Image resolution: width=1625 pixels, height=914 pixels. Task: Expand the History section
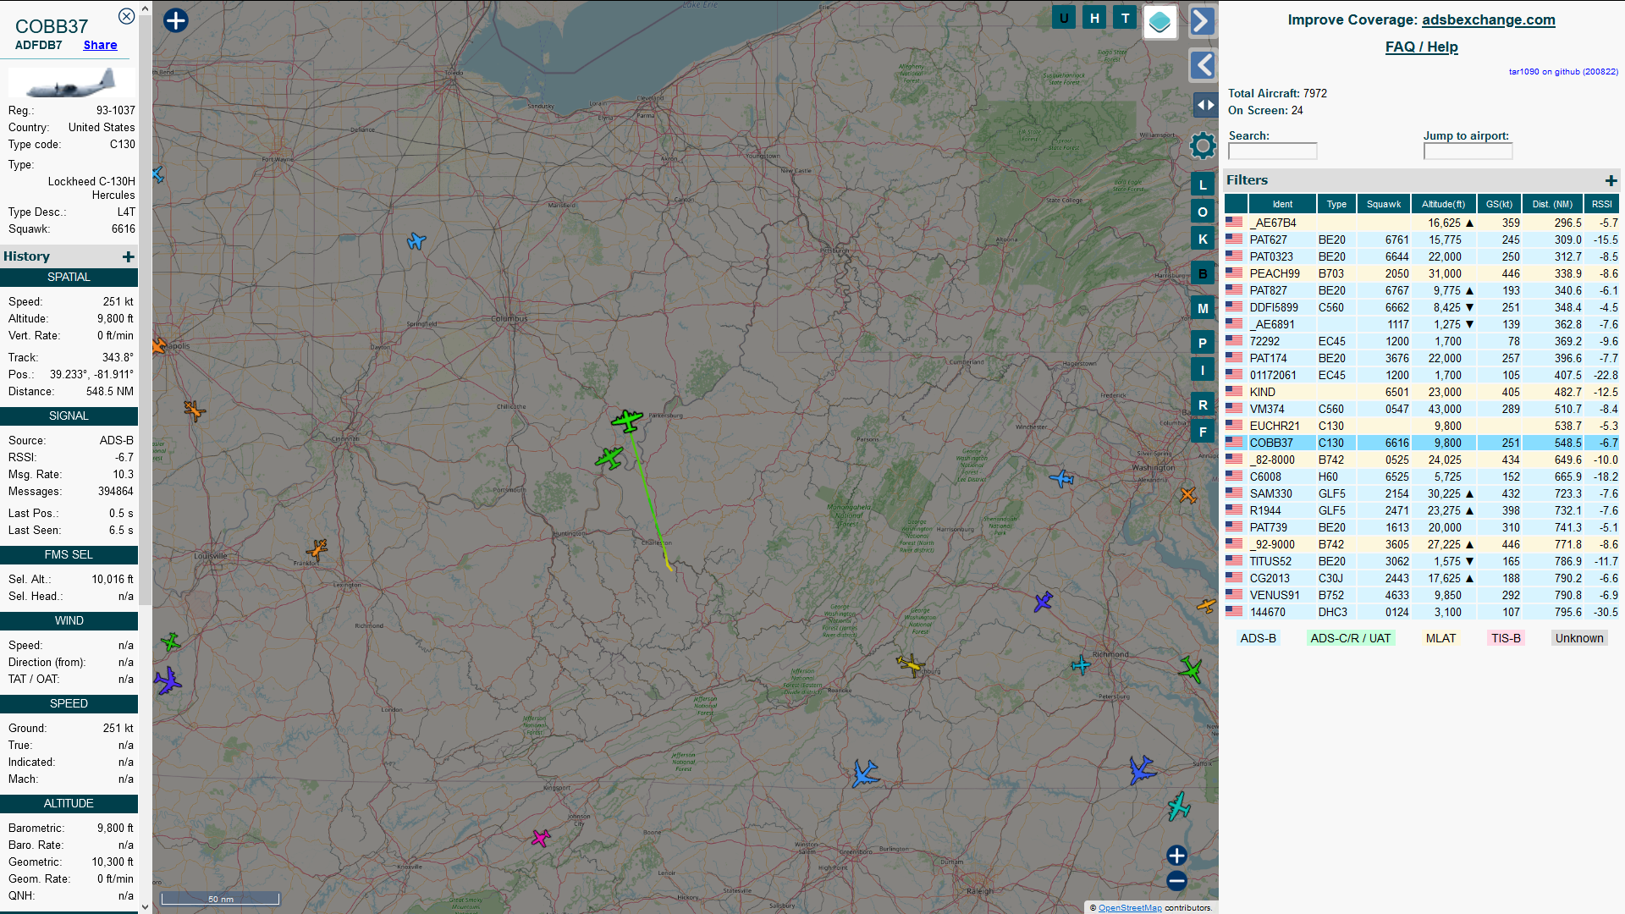(128, 256)
